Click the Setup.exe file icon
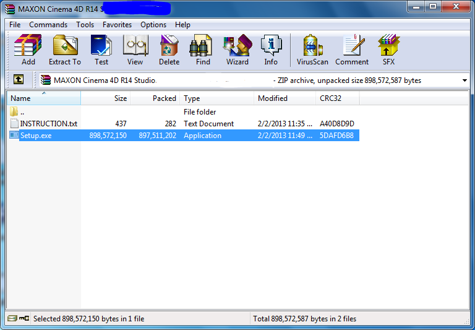Viewport: 475px width, 330px height. point(14,135)
